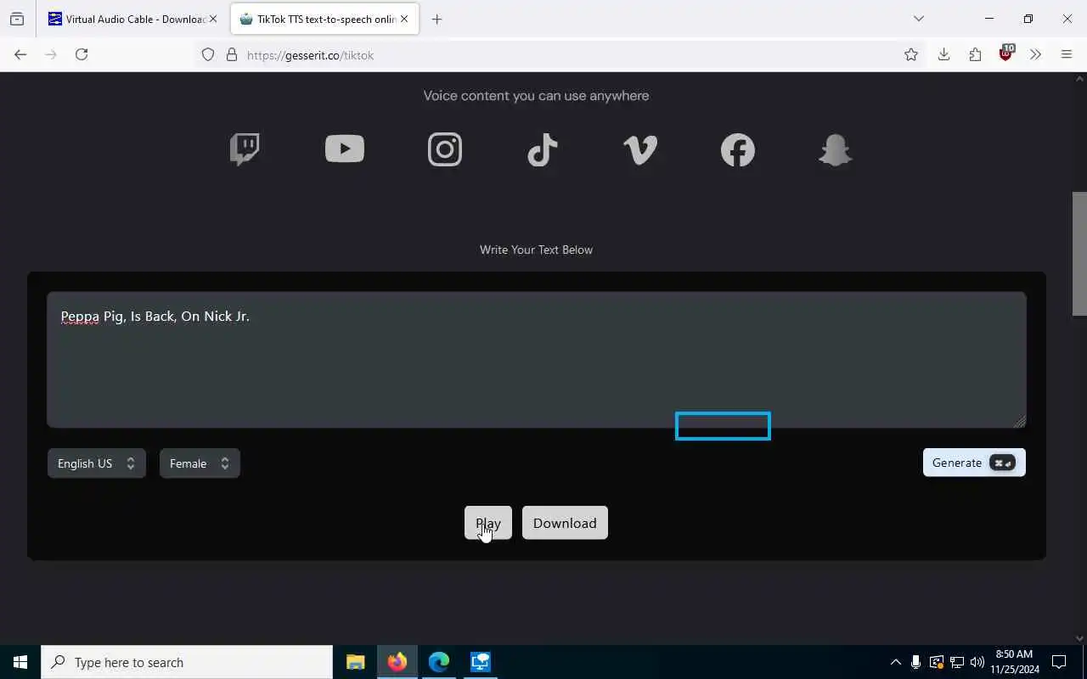Expand the list all tabs dropdown

pos(918,19)
